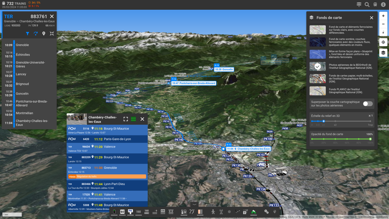Select the 11:12 Paris-Gare-de-Lyon departure row
This screenshot has width=389, height=219.
[107, 139]
